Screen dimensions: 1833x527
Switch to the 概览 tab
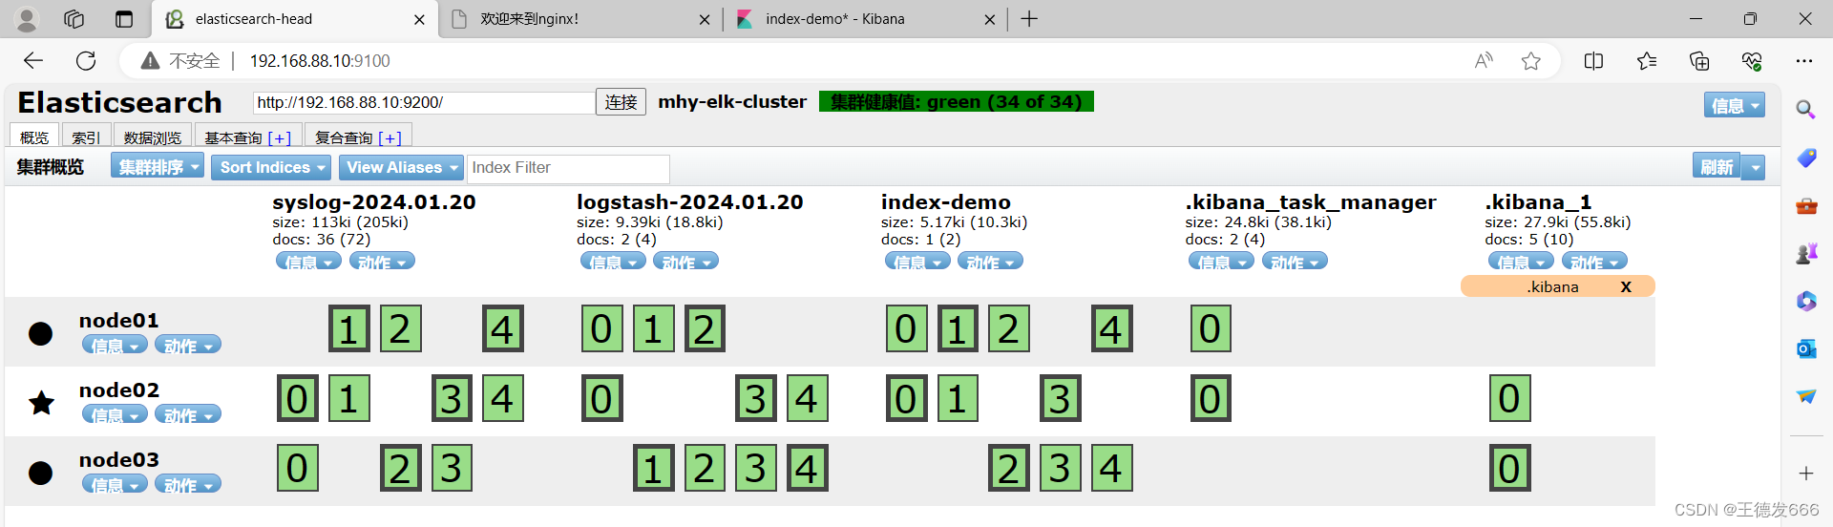click(34, 137)
